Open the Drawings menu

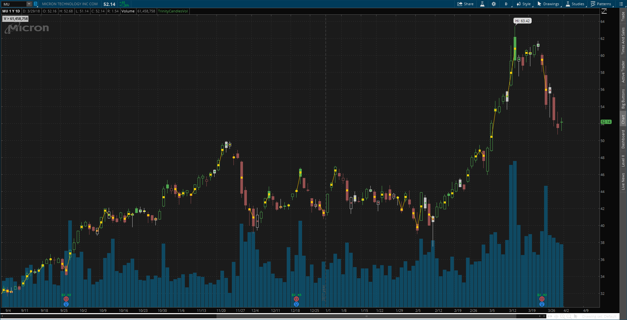(548, 4)
